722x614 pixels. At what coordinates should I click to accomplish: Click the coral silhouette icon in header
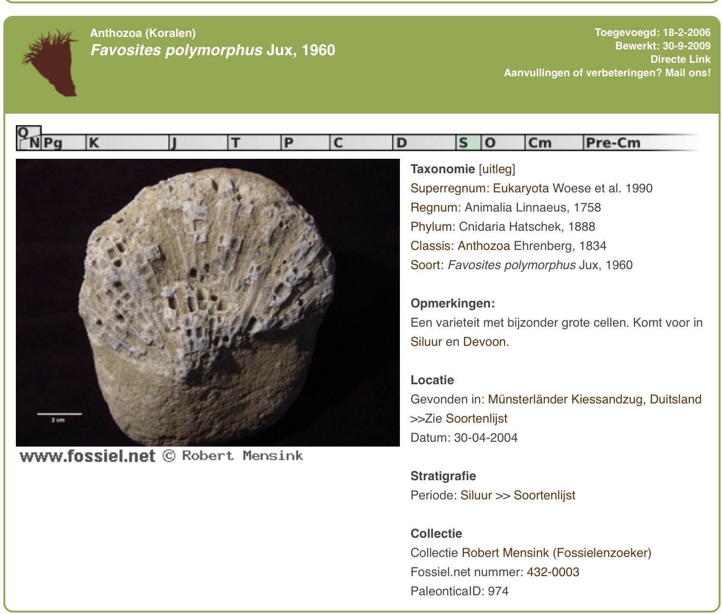[50, 62]
